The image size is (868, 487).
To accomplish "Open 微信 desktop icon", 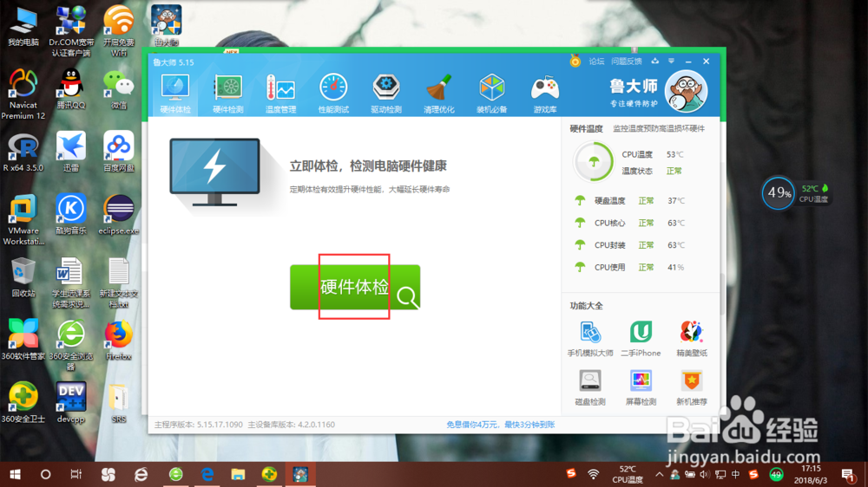I will pyautogui.click(x=118, y=89).
